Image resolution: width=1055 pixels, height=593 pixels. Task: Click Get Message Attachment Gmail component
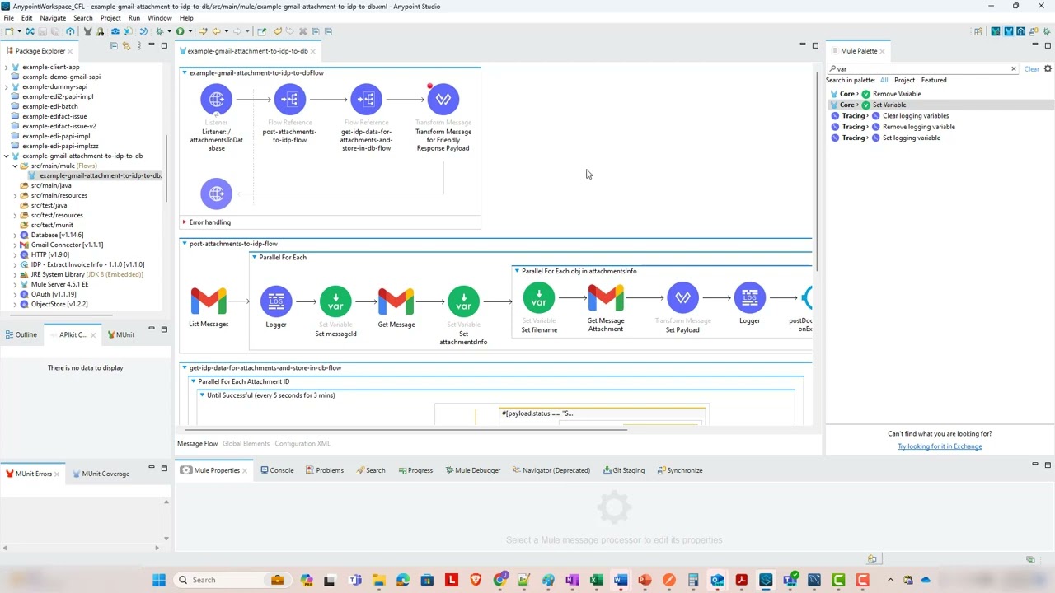(x=606, y=296)
